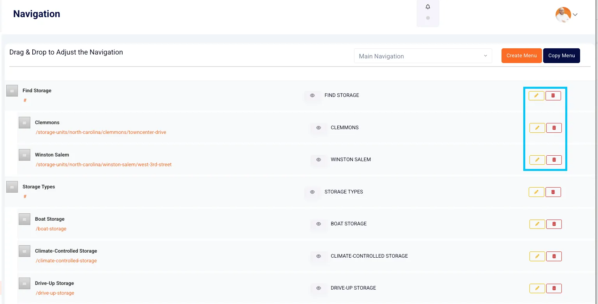Delete the Climate-Controlled Storage item

[x=554, y=256]
